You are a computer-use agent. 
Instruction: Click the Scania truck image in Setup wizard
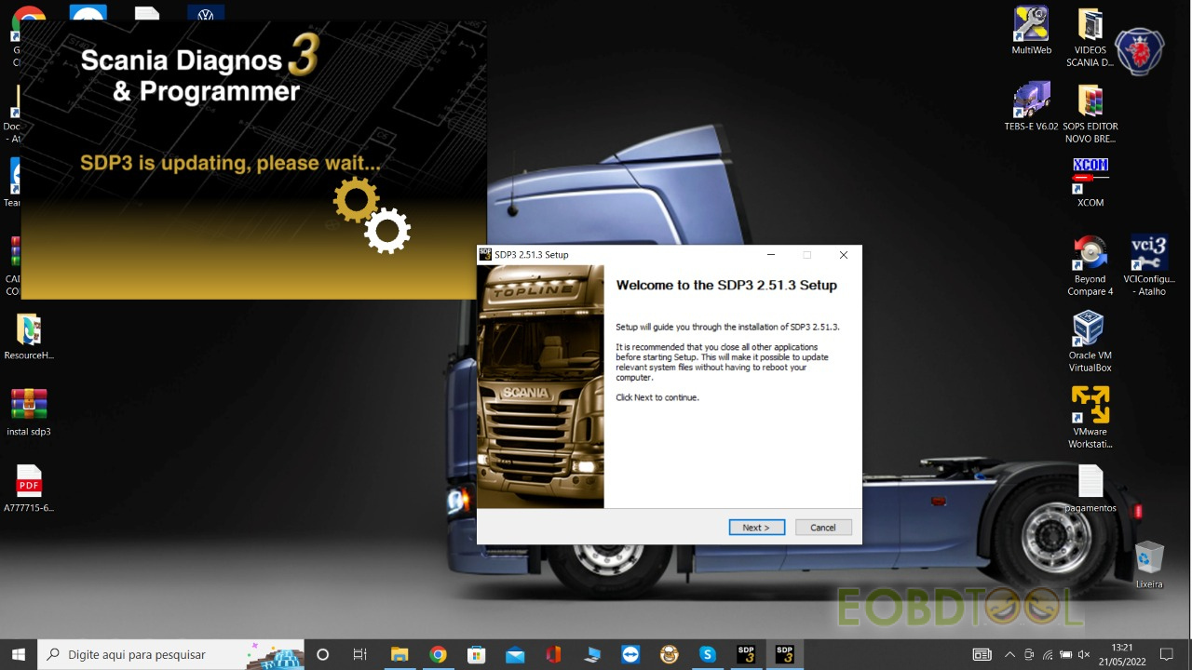coord(540,386)
